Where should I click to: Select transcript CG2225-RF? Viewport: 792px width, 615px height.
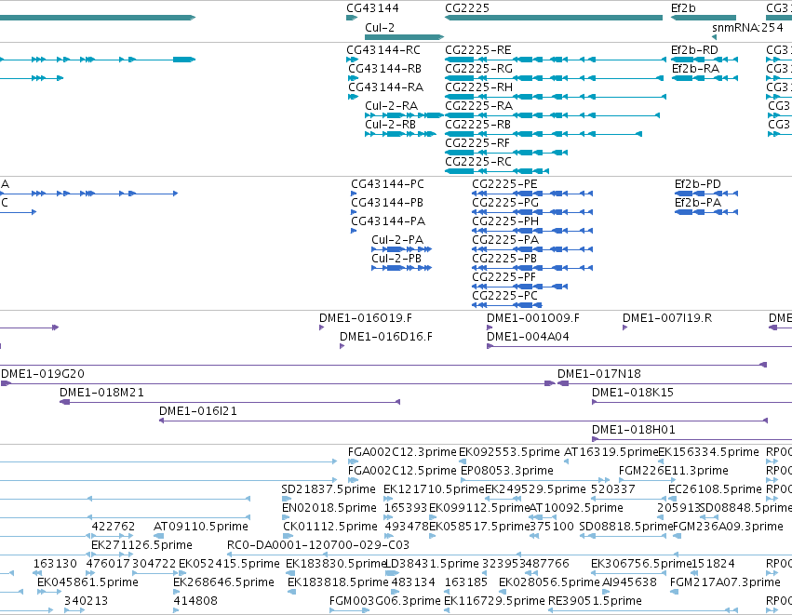pos(477,143)
